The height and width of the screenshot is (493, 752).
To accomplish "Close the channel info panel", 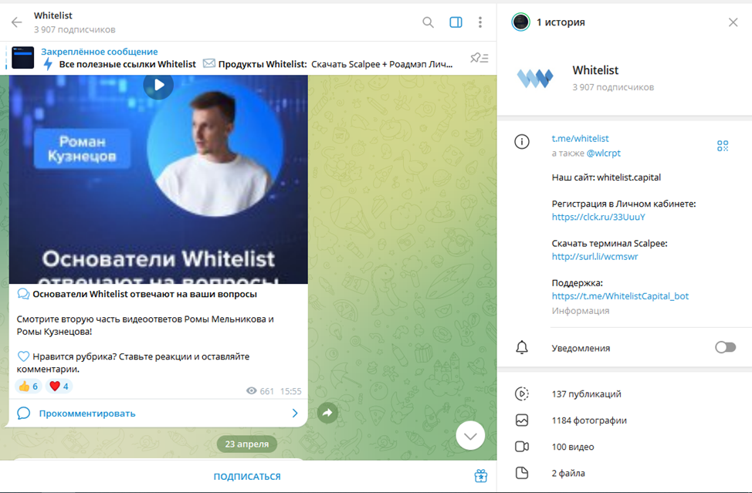I will [733, 22].
